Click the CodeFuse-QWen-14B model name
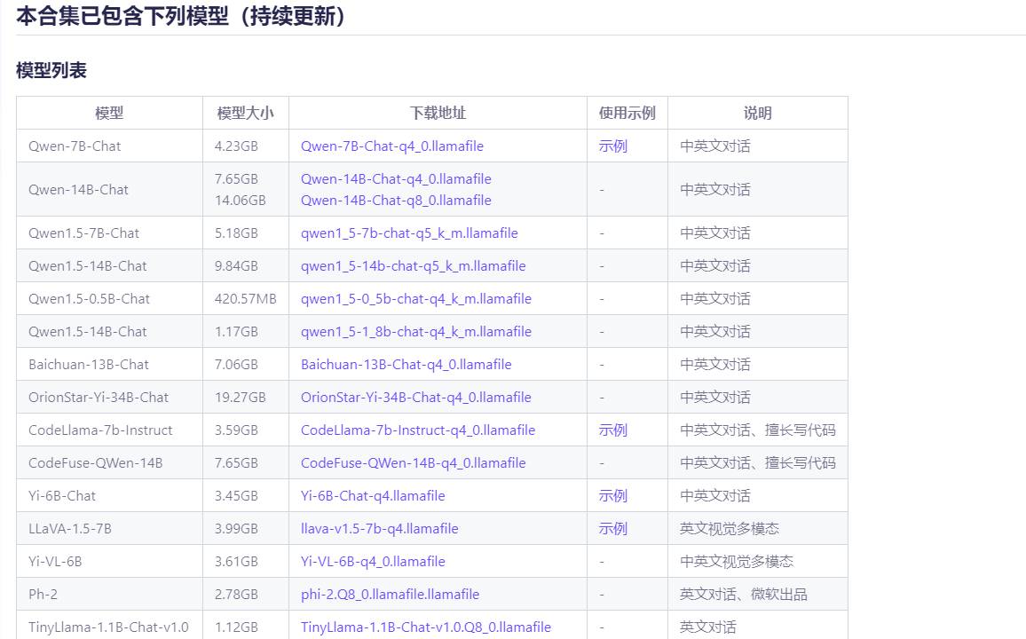Image resolution: width=1026 pixels, height=639 pixels. point(96,462)
